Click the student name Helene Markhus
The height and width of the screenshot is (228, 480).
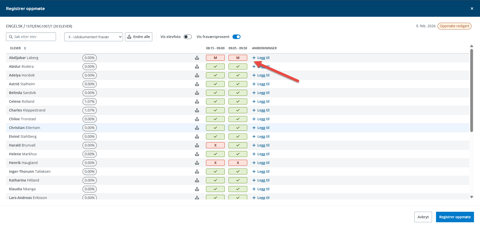click(23, 154)
